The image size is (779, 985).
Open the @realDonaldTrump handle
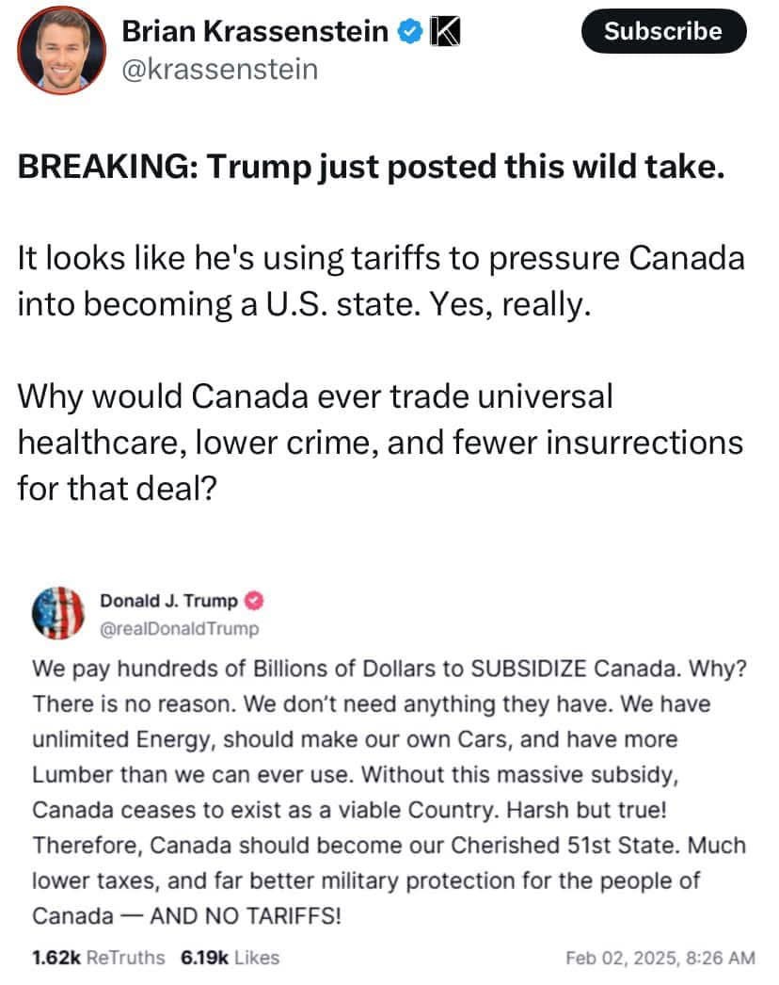pyautogui.click(x=179, y=627)
